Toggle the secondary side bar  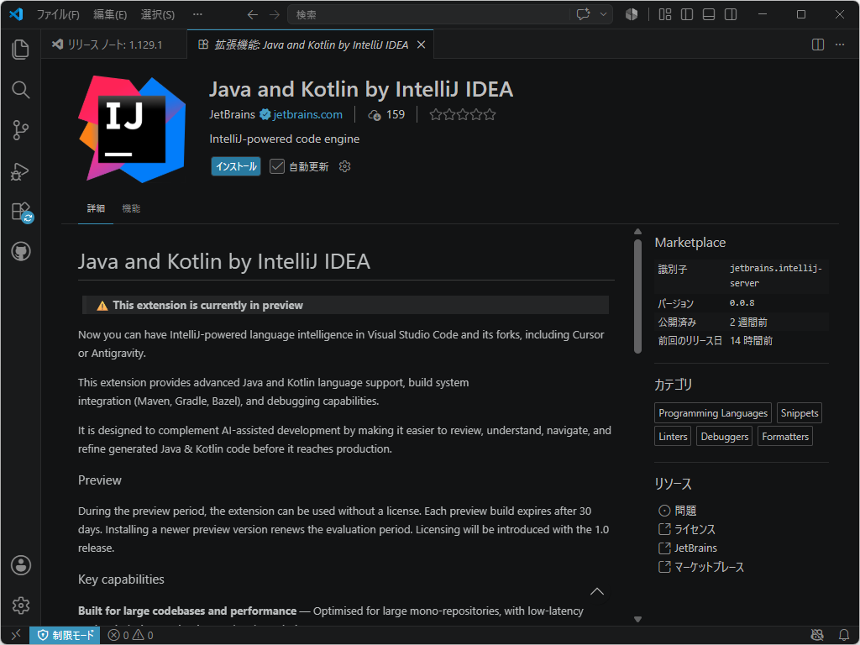pyautogui.click(x=731, y=15)
